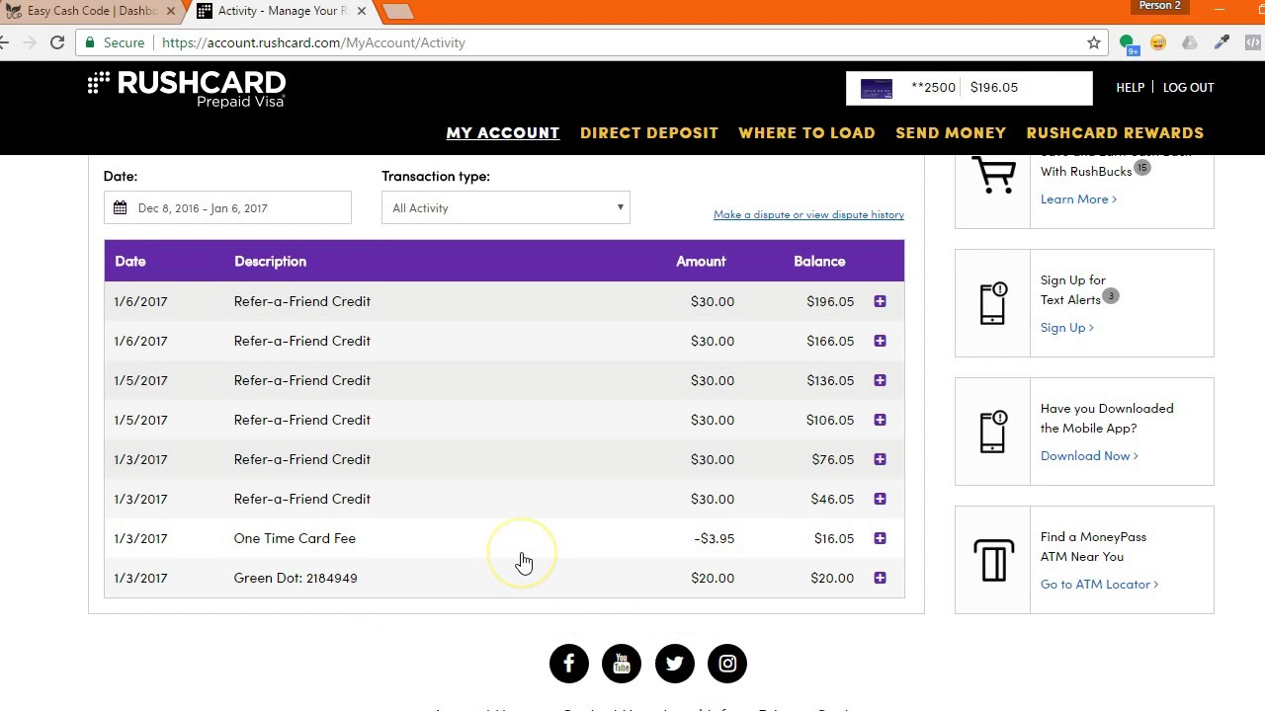Open Instagram social icon in footer

727,664
